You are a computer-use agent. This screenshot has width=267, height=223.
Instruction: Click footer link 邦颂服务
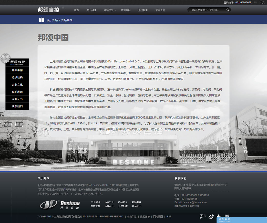[x=137, y=202]
